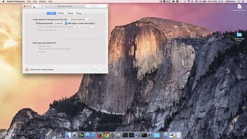Open the Apple menu
247x139 pixels.
[x=3, y=2]
